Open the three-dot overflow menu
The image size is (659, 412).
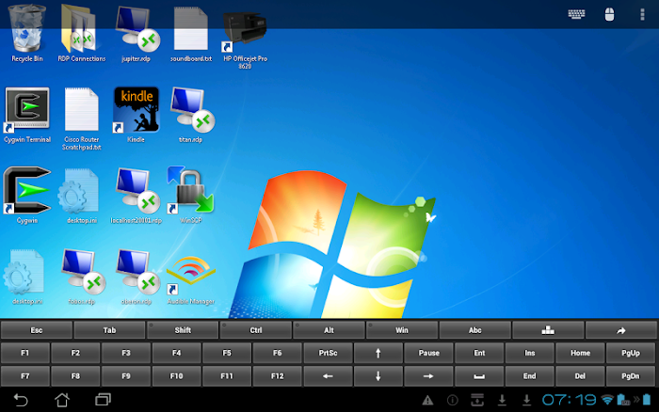coord(643,14)
